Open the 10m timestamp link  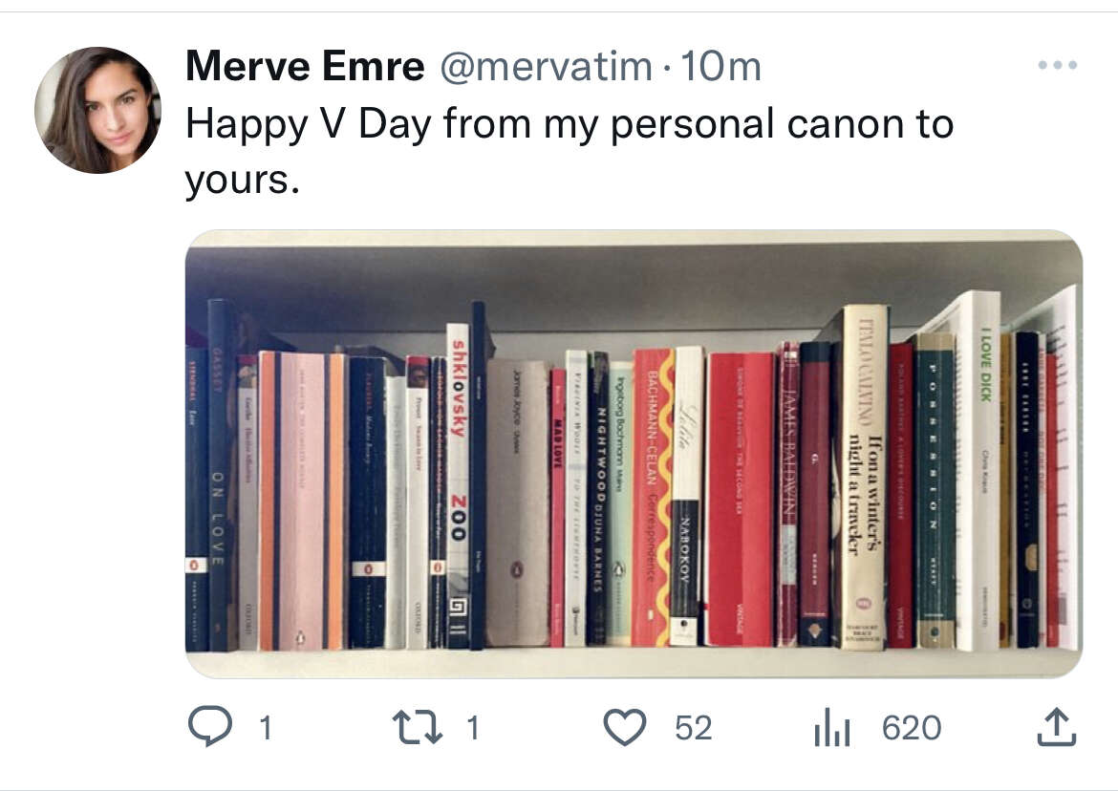click(720, 67)
